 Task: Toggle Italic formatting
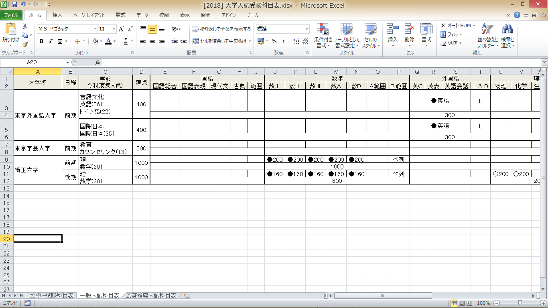pyautogui.click(x=51, y=41)
